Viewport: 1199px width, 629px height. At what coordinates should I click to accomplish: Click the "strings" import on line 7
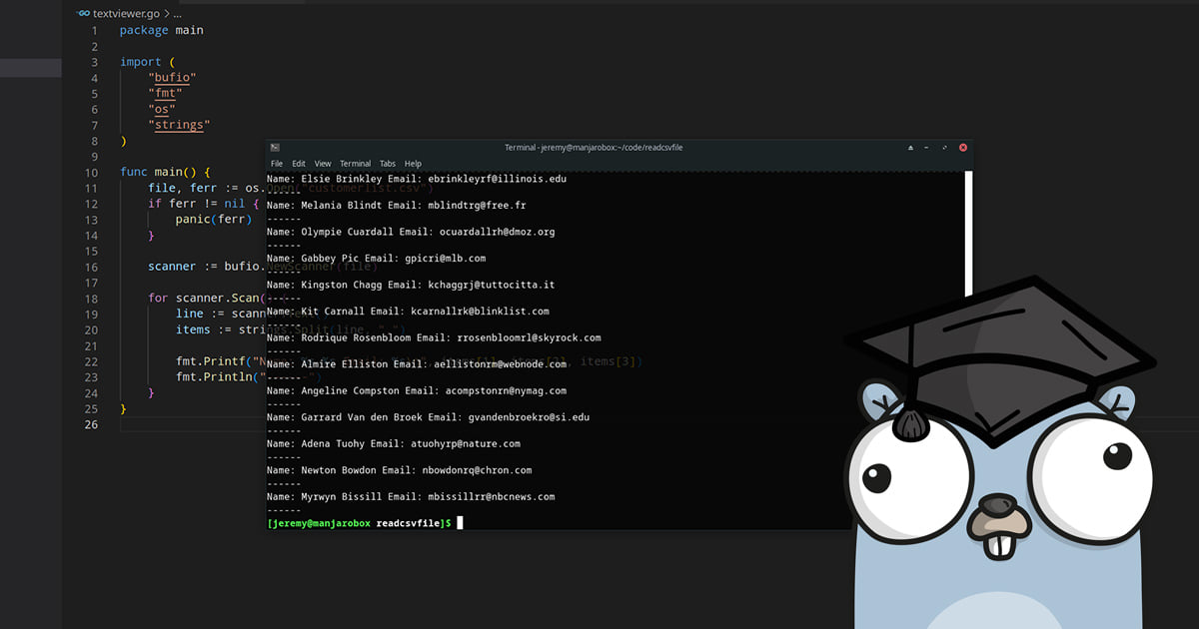click(x=178, y=125)
